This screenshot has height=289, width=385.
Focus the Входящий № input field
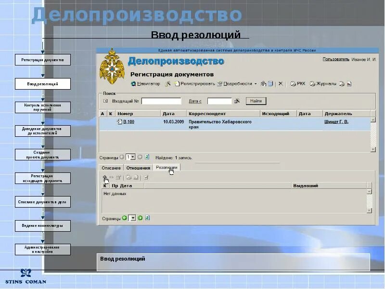161,101
